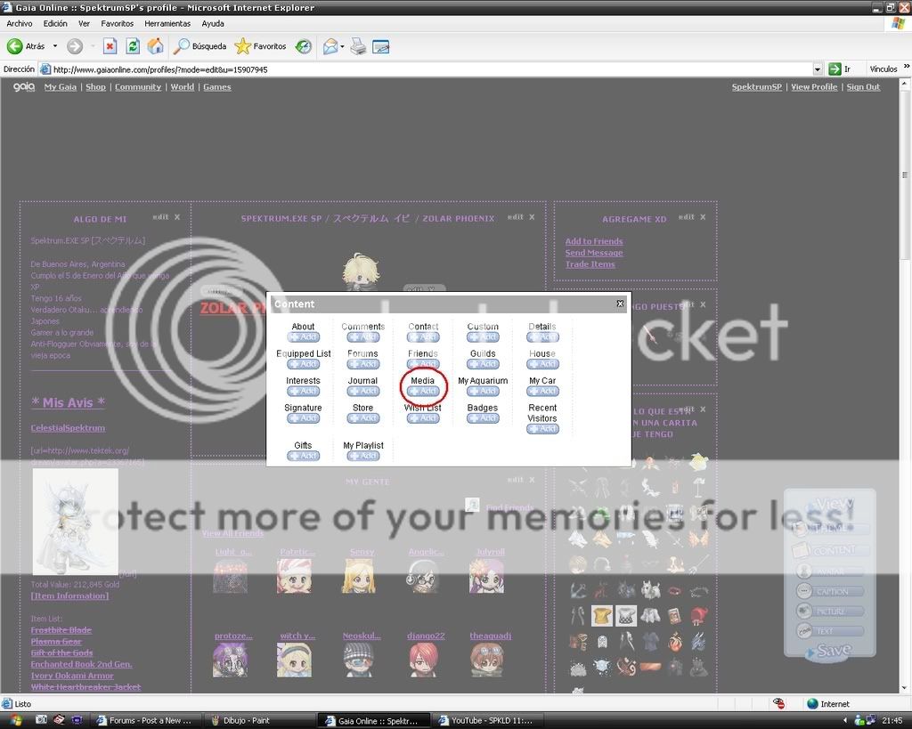Expand the Vínculos chevron
Viewport: 912px width, 729px height.
(908, 68)
